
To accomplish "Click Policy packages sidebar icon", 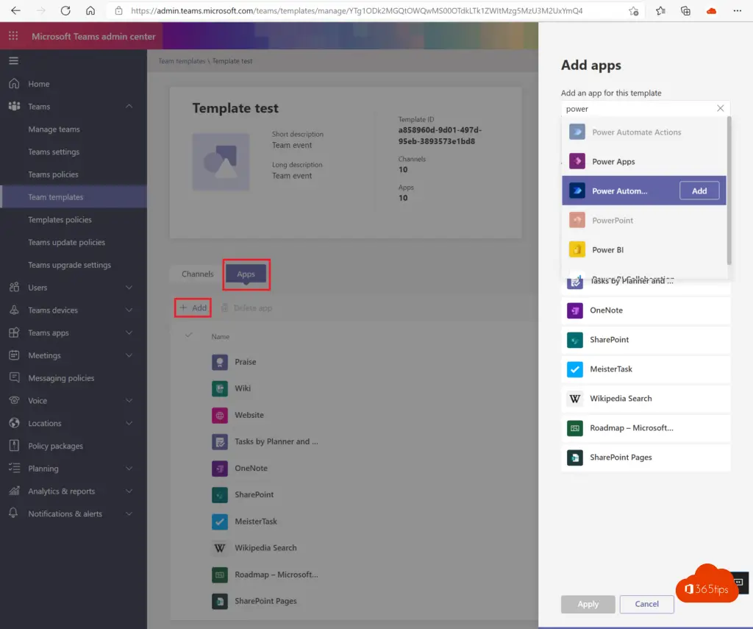I will click(14, 445).
